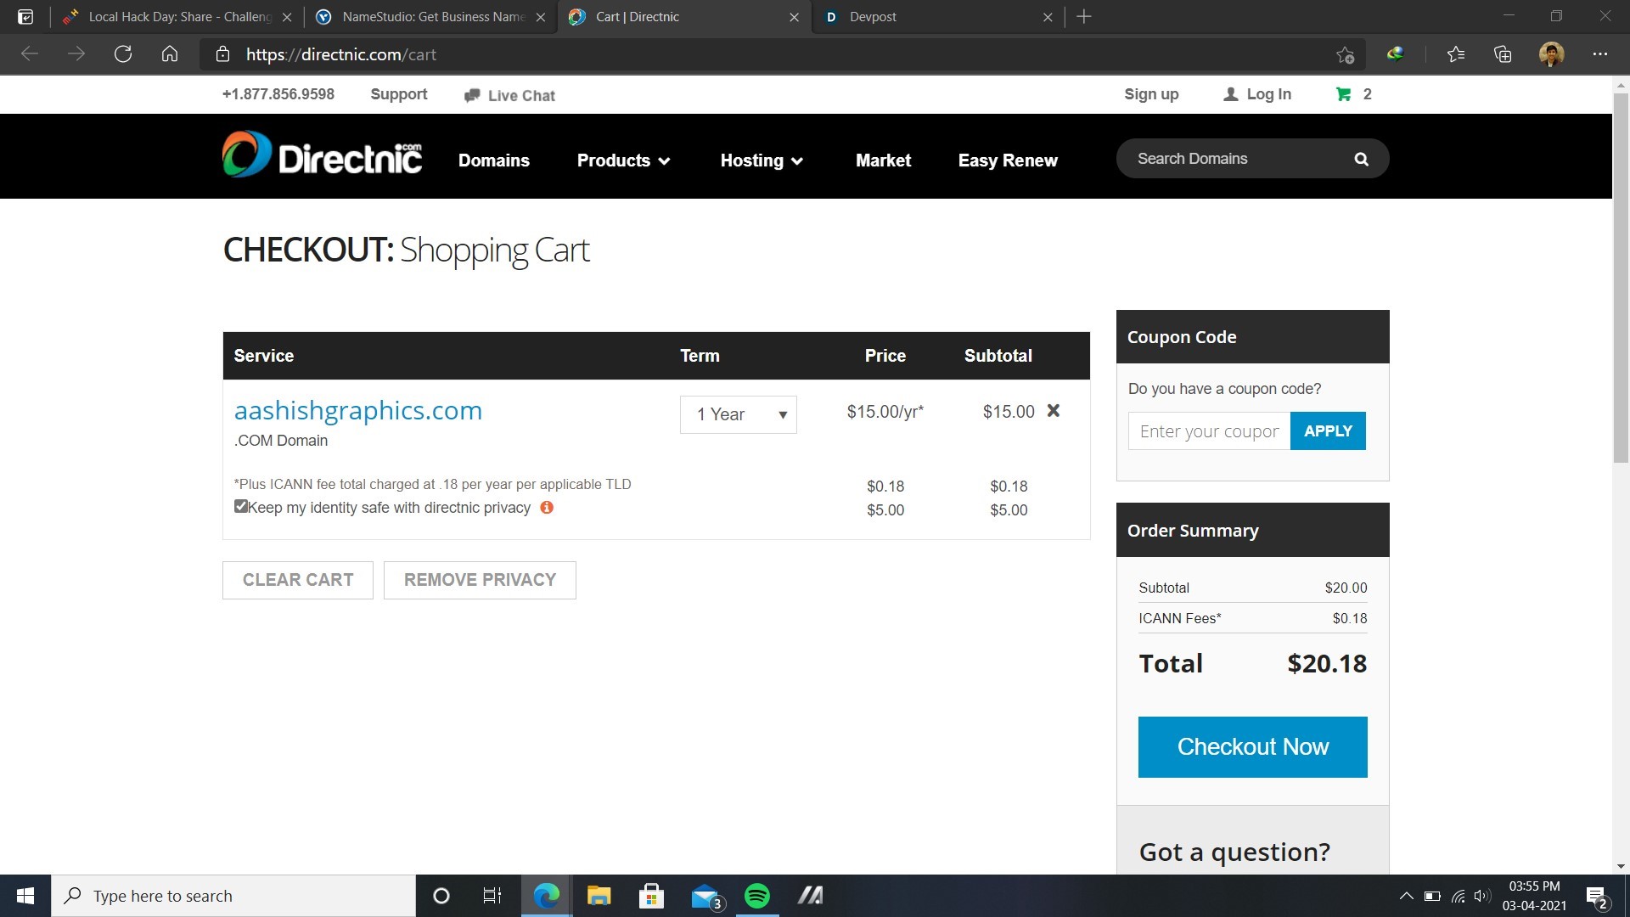Click the browser refresh icon
This screenshot has width=1630, height=917.
123,54
